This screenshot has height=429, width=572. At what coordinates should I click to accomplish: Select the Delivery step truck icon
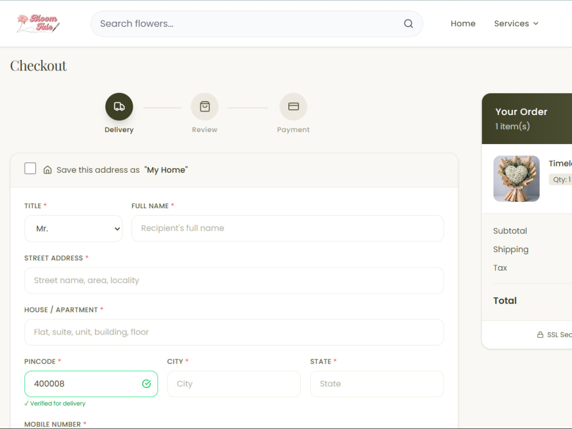120,106
